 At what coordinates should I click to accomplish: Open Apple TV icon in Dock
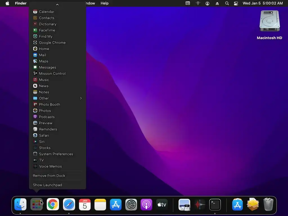click(x=162, y=204)
